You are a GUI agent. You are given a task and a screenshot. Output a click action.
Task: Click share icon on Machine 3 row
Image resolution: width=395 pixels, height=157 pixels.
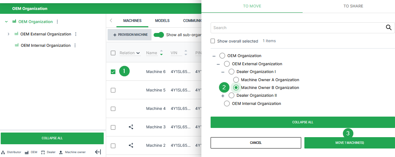coord(131,127)
